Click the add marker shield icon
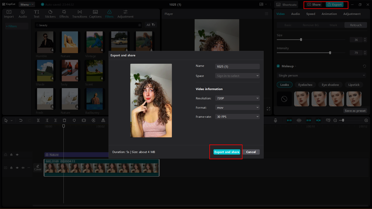Image resolution: width=372 pixels, height=209 pixels. (74, 120)
